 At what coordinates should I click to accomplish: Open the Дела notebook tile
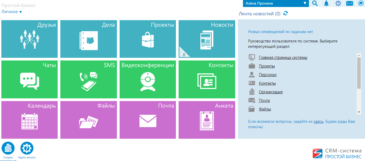89,39
